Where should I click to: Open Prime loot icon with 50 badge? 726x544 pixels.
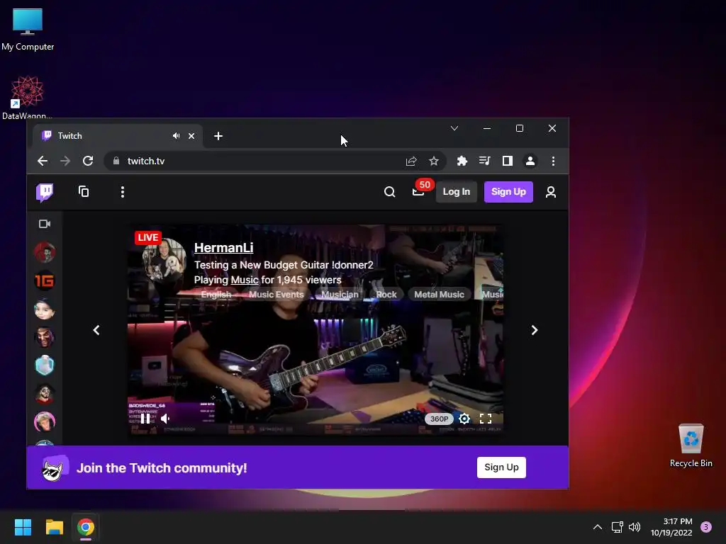coord(420,191)
